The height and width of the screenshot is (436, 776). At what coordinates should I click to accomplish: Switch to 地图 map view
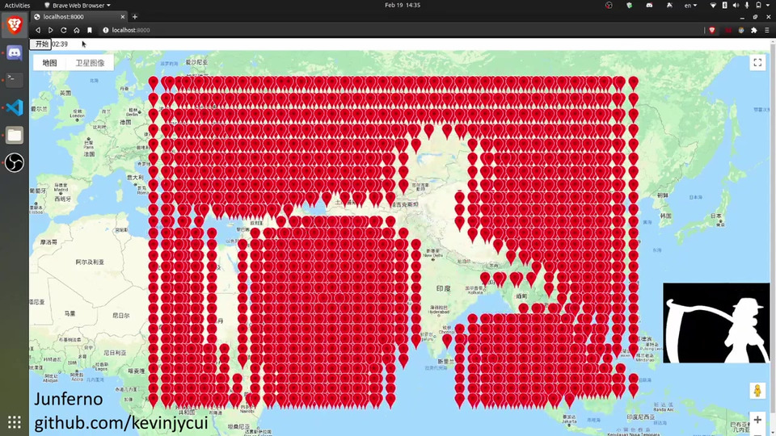(x=49, y=63)
